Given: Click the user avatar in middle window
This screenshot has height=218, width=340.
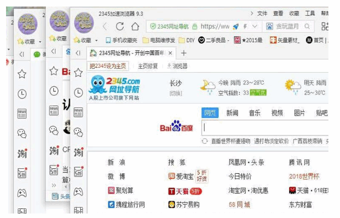Looking at the screenshot, I should (59, 21).
